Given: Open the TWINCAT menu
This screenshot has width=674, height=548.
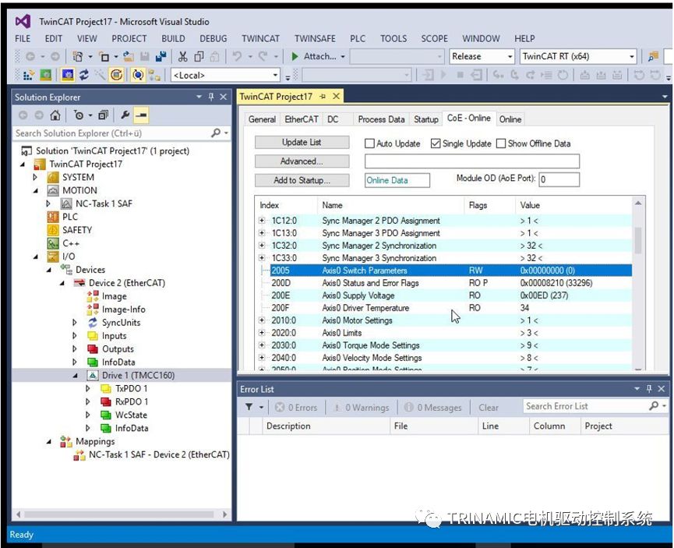Looking at the screenshot, I should coord(260,38).
